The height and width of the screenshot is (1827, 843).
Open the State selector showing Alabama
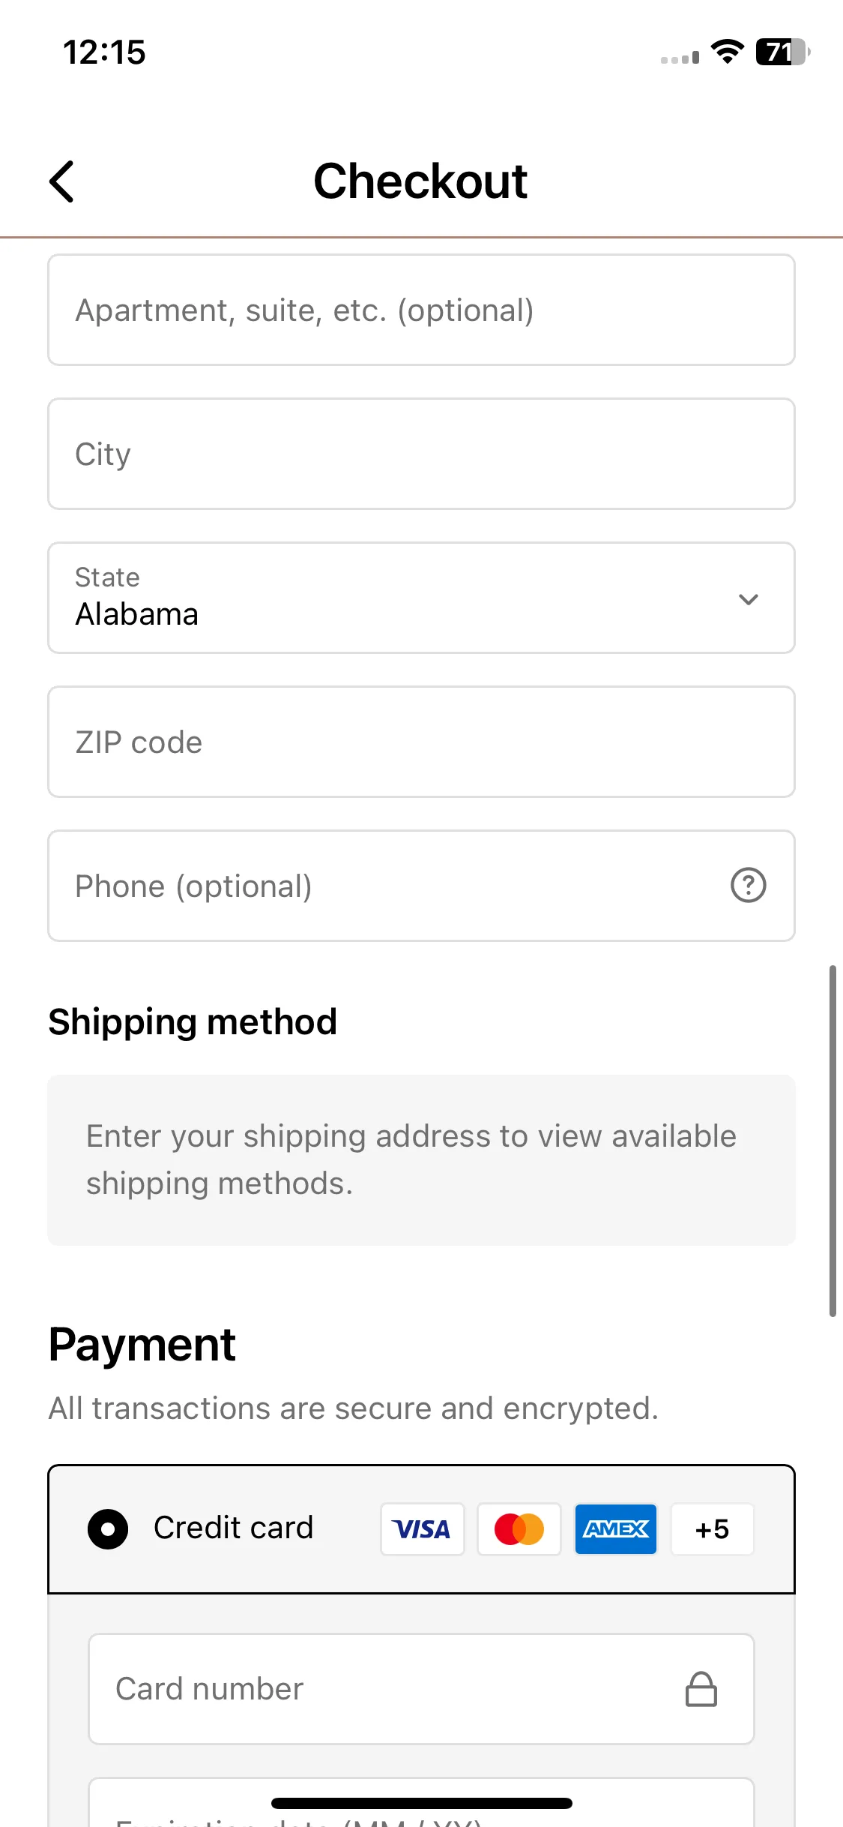coord(421,598)
